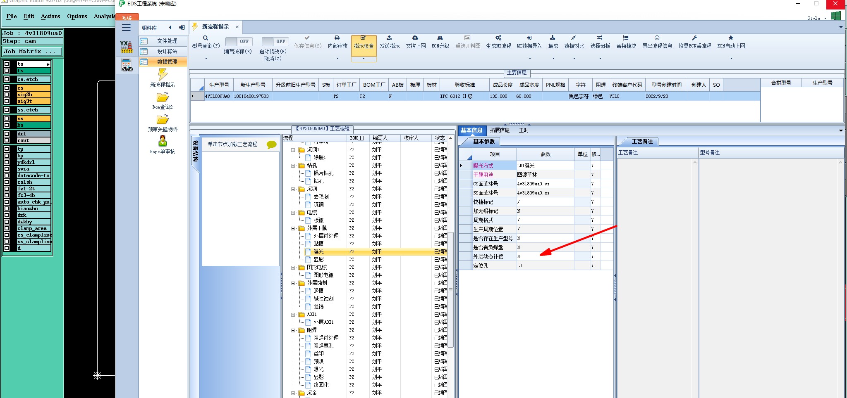Click 发送指示 upload icon
Screen dimensions: 847x398
coord(389,38)
